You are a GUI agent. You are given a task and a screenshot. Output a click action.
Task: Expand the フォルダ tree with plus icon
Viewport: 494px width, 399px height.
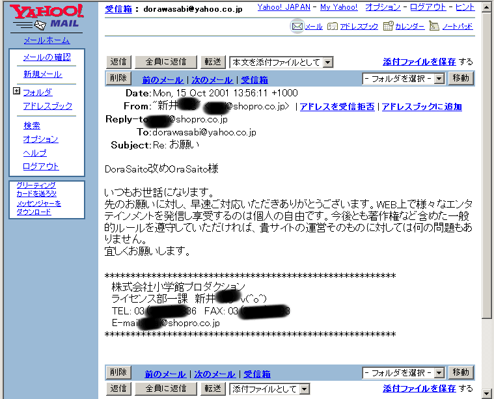(17, 91)
